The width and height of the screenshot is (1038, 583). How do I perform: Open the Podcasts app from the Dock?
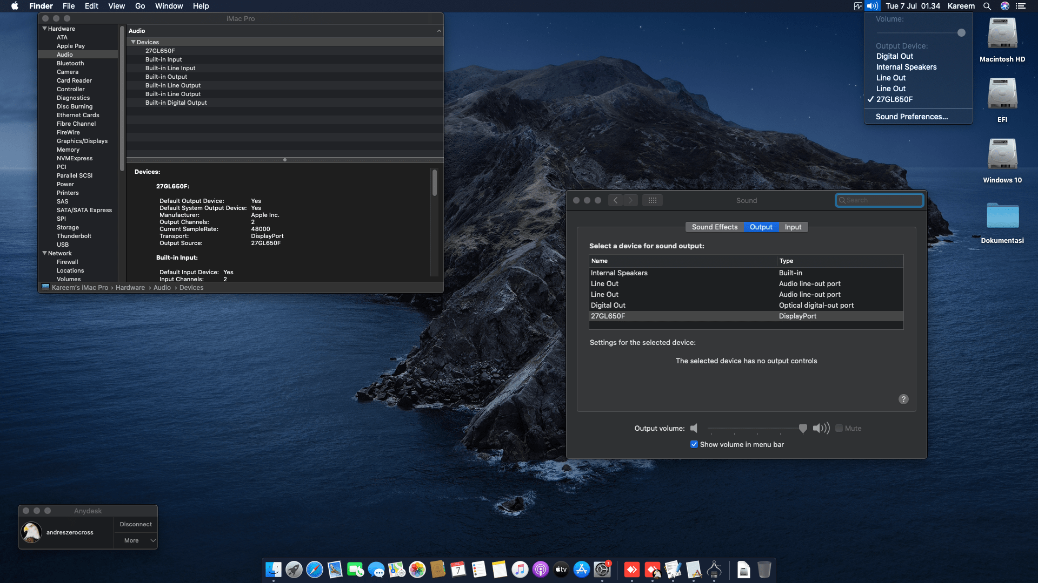tap(541, 570)
